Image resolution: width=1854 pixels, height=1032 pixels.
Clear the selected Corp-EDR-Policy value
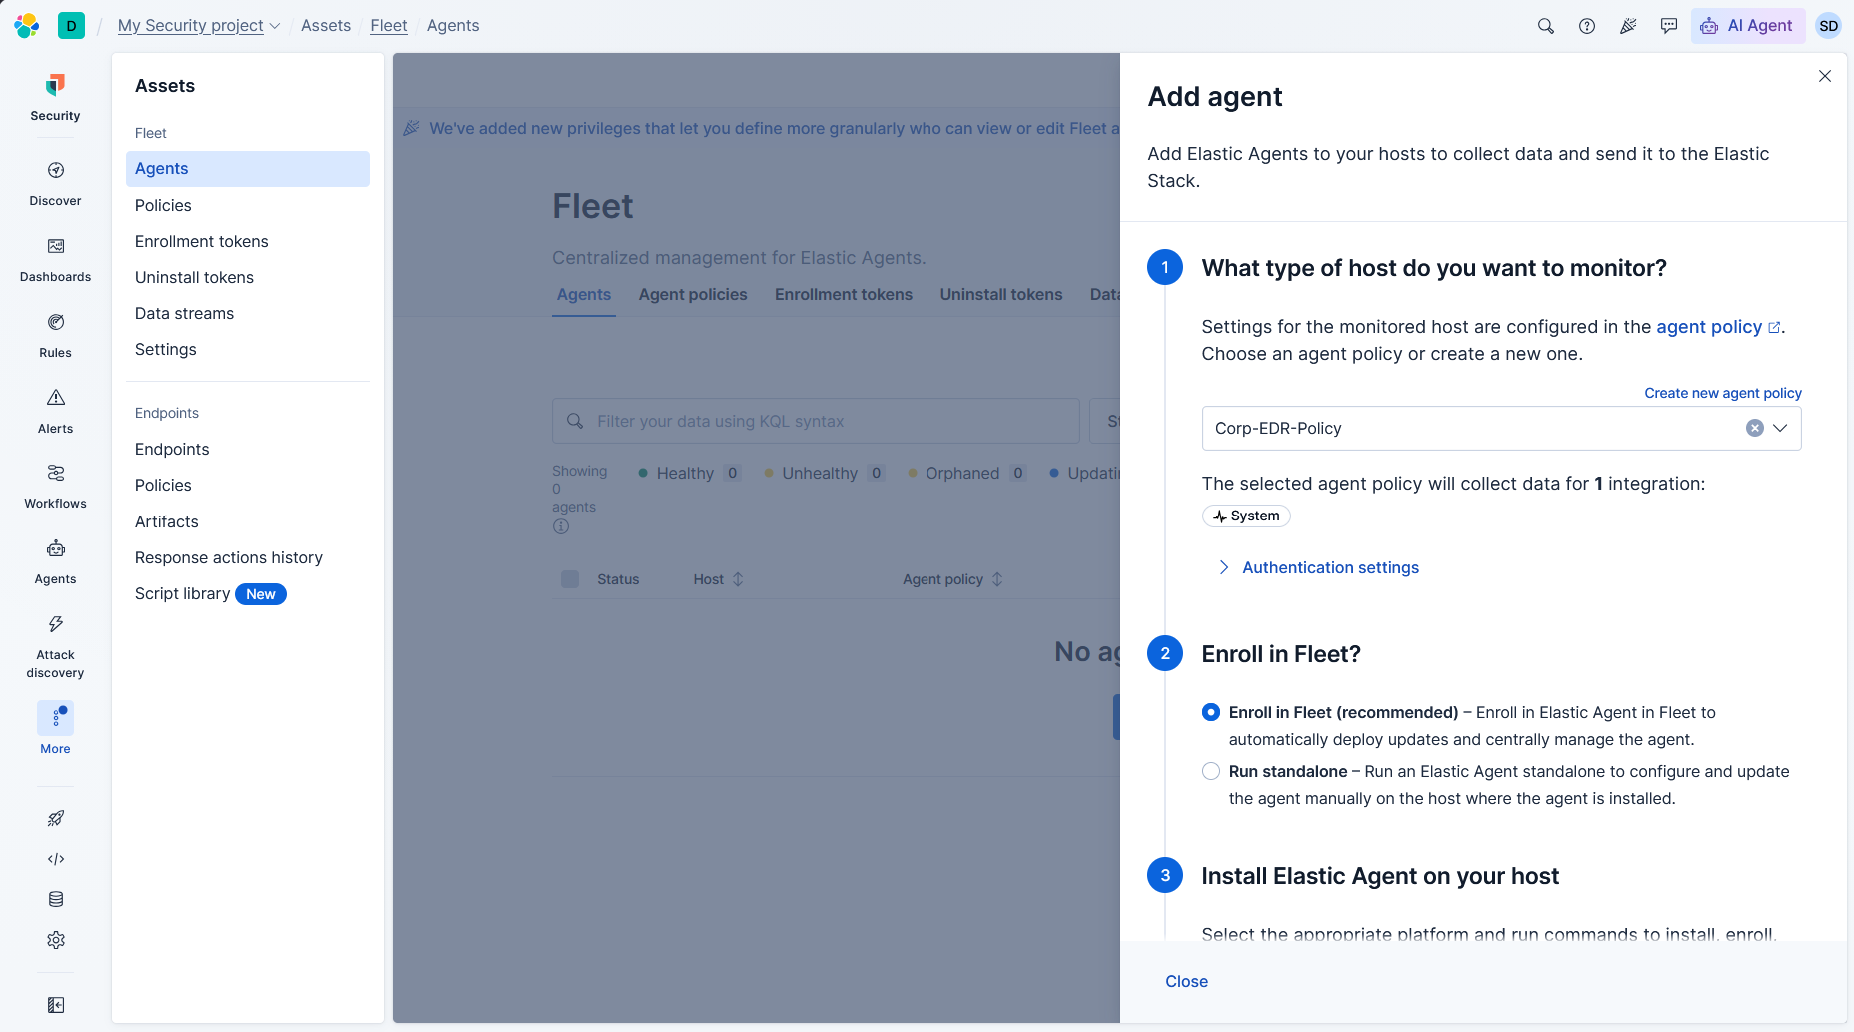(1754, 428)
